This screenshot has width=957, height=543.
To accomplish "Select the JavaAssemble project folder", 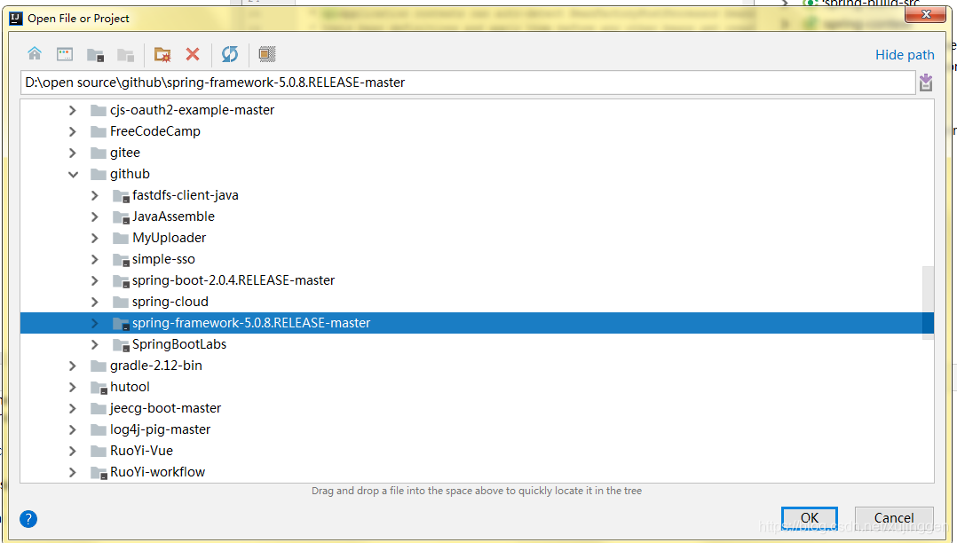I will 173,217.
